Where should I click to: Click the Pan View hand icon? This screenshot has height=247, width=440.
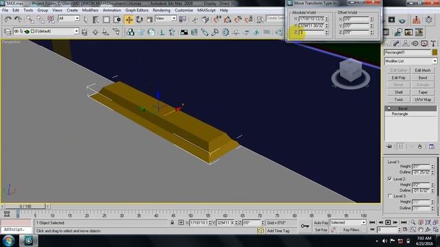point(420,229)
